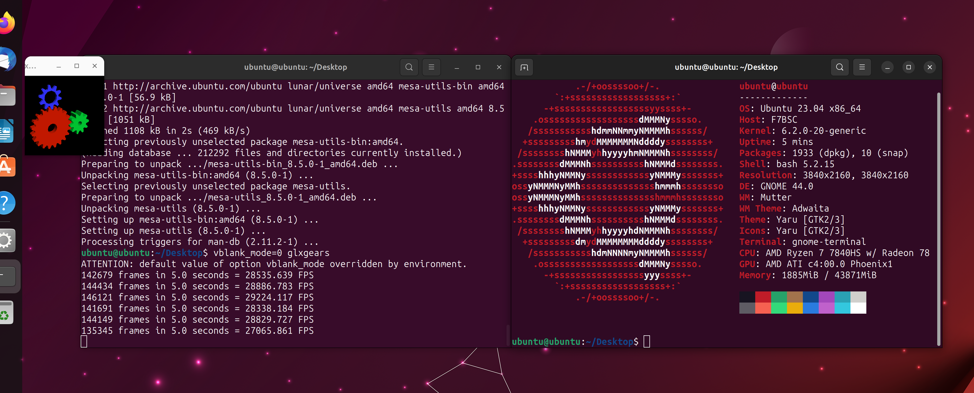Close the right terminal window
974x393 pixels.
(930, 67)
